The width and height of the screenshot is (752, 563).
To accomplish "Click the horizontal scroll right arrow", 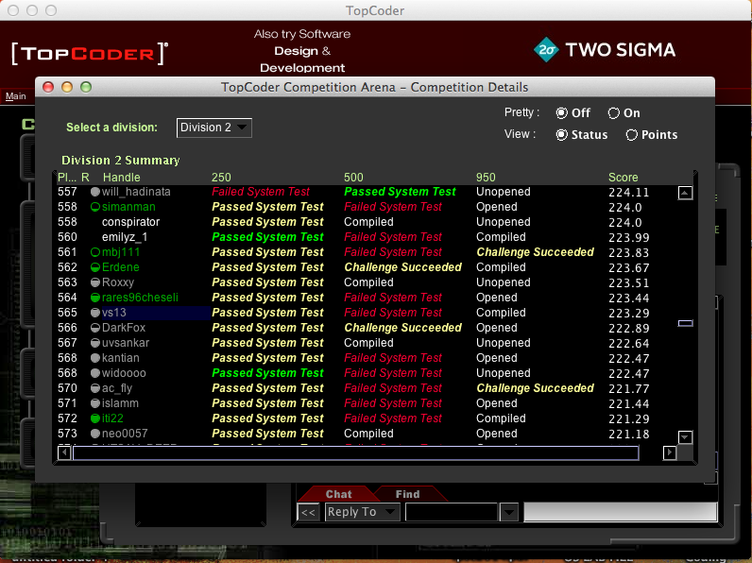I will click(x=670, y=452).
